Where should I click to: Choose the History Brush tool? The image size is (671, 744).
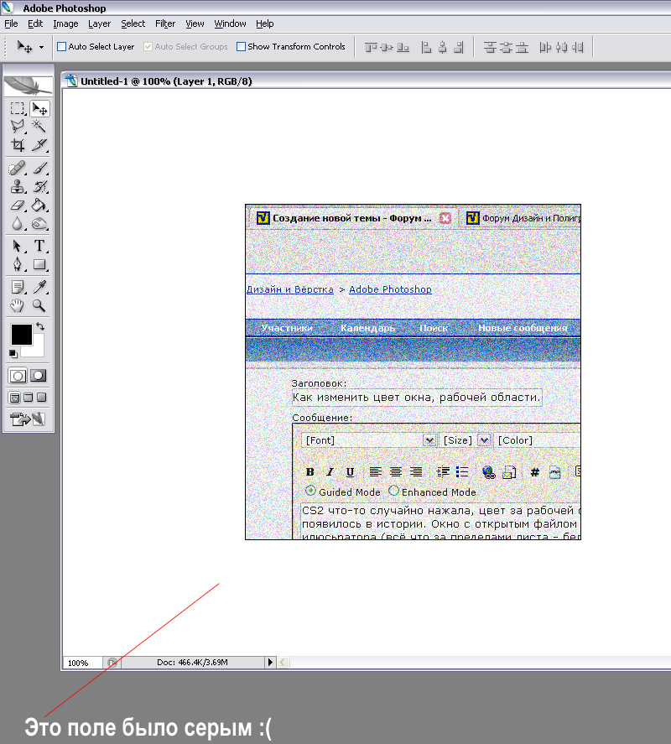(x=39, y=186)
